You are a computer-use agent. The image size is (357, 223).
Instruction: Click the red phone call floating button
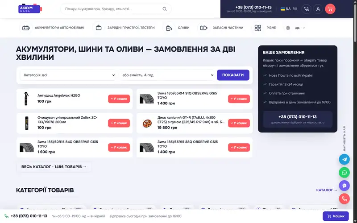[344, 198]
